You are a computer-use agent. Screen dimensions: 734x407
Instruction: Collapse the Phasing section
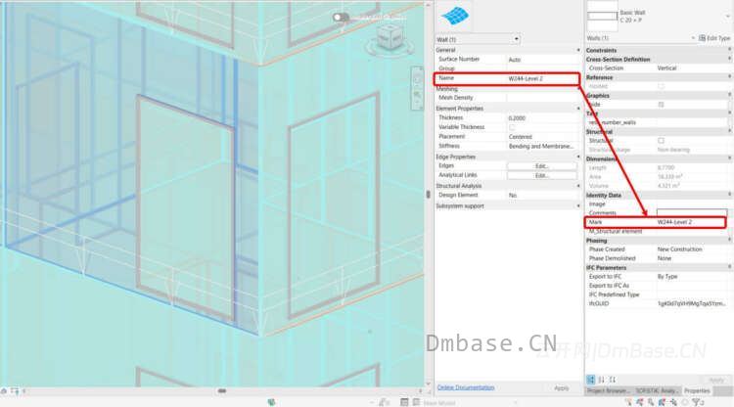tap(730, 240)
